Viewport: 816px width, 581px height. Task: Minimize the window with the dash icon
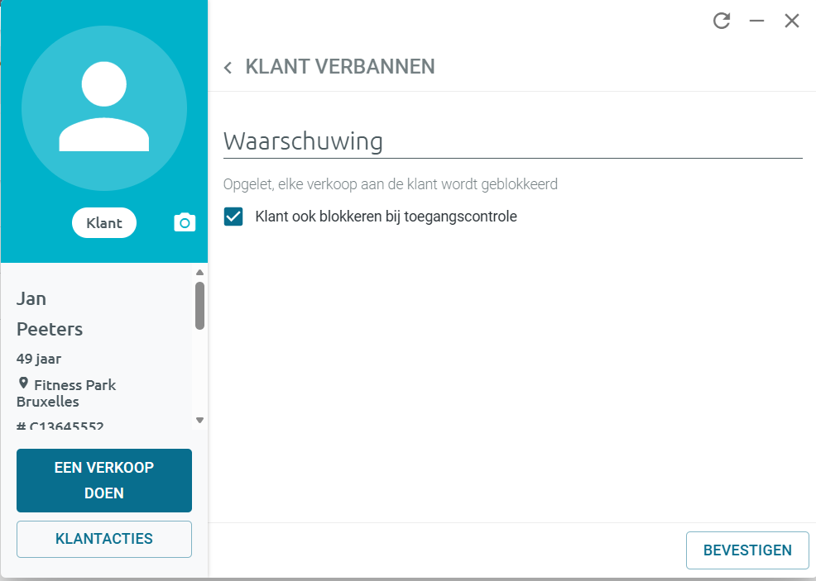click(x=756, y=21)
